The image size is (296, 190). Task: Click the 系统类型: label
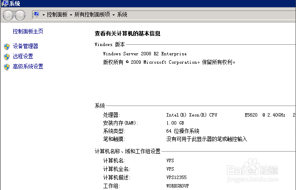[x=114, y=131]
